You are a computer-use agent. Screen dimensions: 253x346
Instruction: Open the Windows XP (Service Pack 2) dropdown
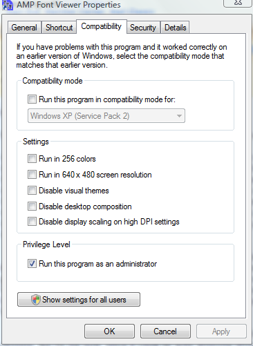point(106,116)
